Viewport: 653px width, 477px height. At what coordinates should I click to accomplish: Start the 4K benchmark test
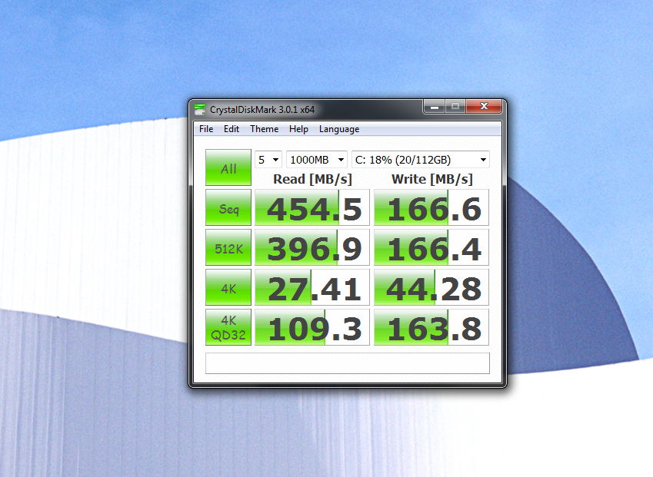228,287
